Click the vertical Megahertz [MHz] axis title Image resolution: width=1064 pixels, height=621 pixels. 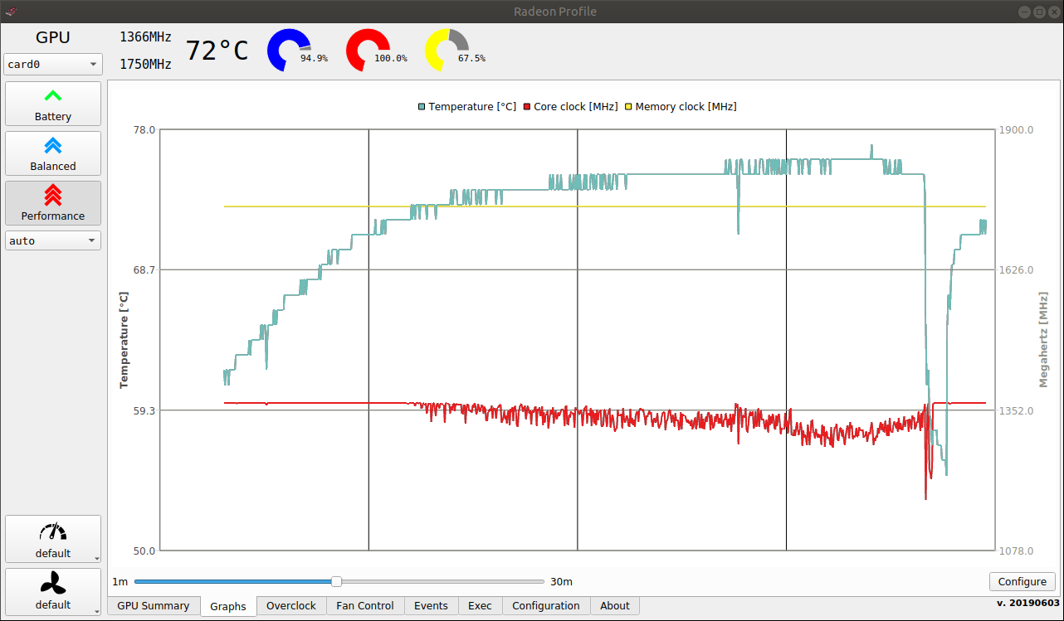click(x=1044, y=339)
